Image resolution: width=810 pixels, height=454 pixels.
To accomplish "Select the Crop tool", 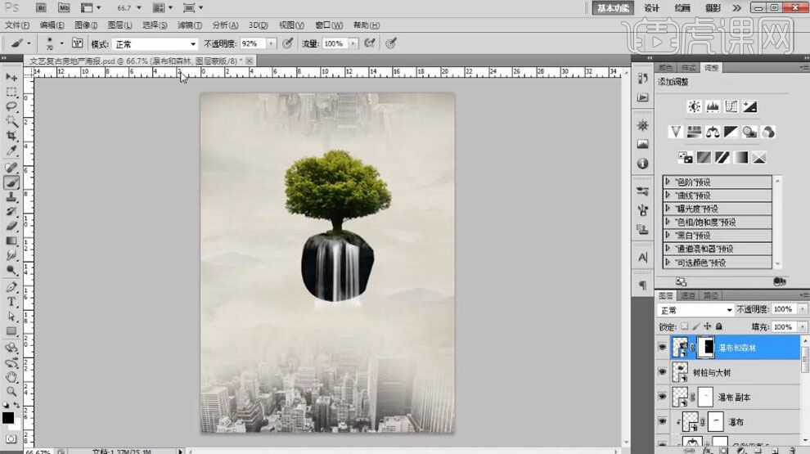I will (11, 136).
